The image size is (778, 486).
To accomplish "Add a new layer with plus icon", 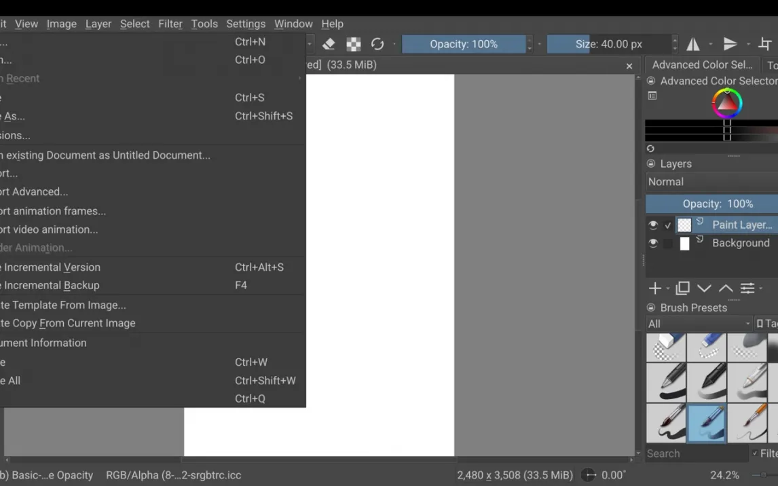I will (x=654, y=288).
